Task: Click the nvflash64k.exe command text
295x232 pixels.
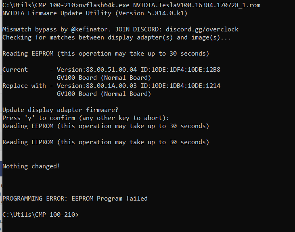Action: click(x=104, y=5)
